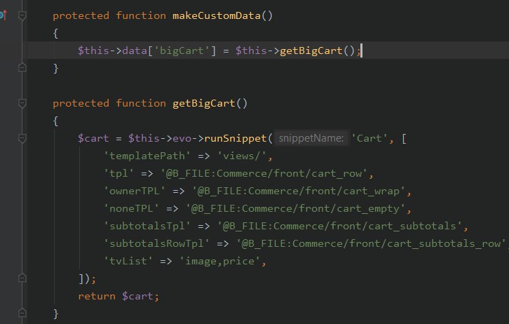Collapse the getBigCart function fold marker
The height and width of the screenshot is (324, 509).
point(22,103)
